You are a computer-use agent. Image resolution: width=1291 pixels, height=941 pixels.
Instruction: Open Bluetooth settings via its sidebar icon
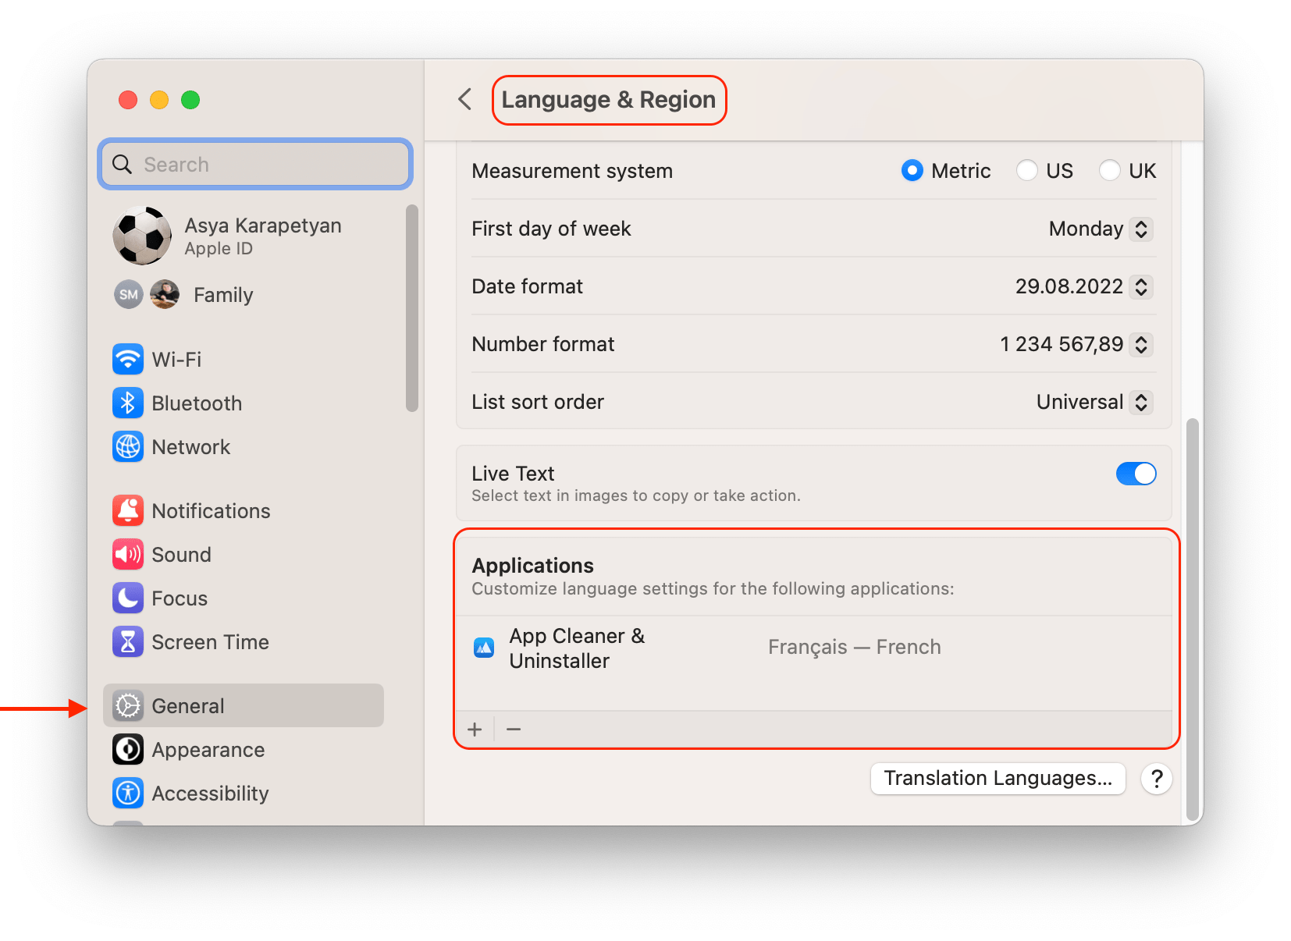point(128,403)
